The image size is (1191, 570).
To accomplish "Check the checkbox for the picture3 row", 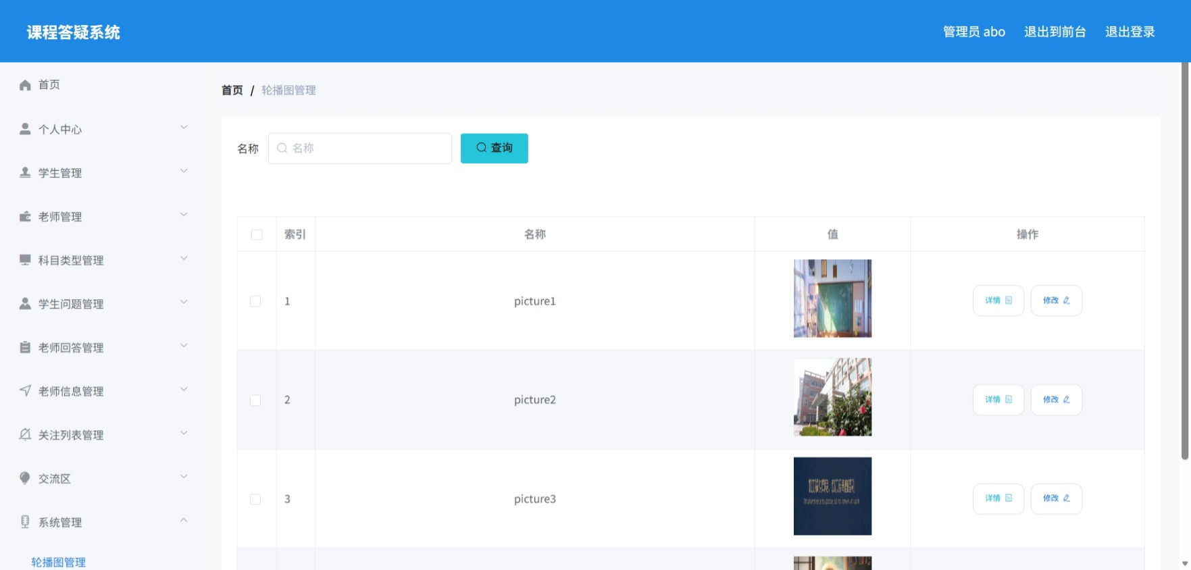I will tap(255, 499).
